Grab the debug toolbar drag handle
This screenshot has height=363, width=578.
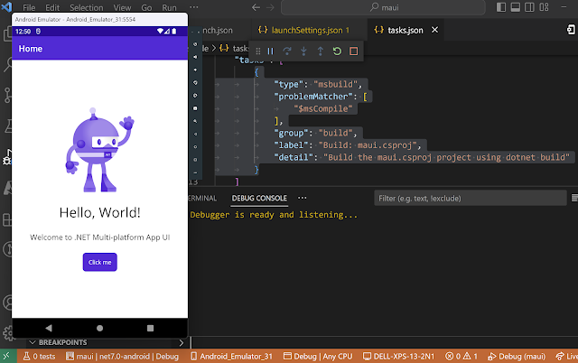coord(258,51)
